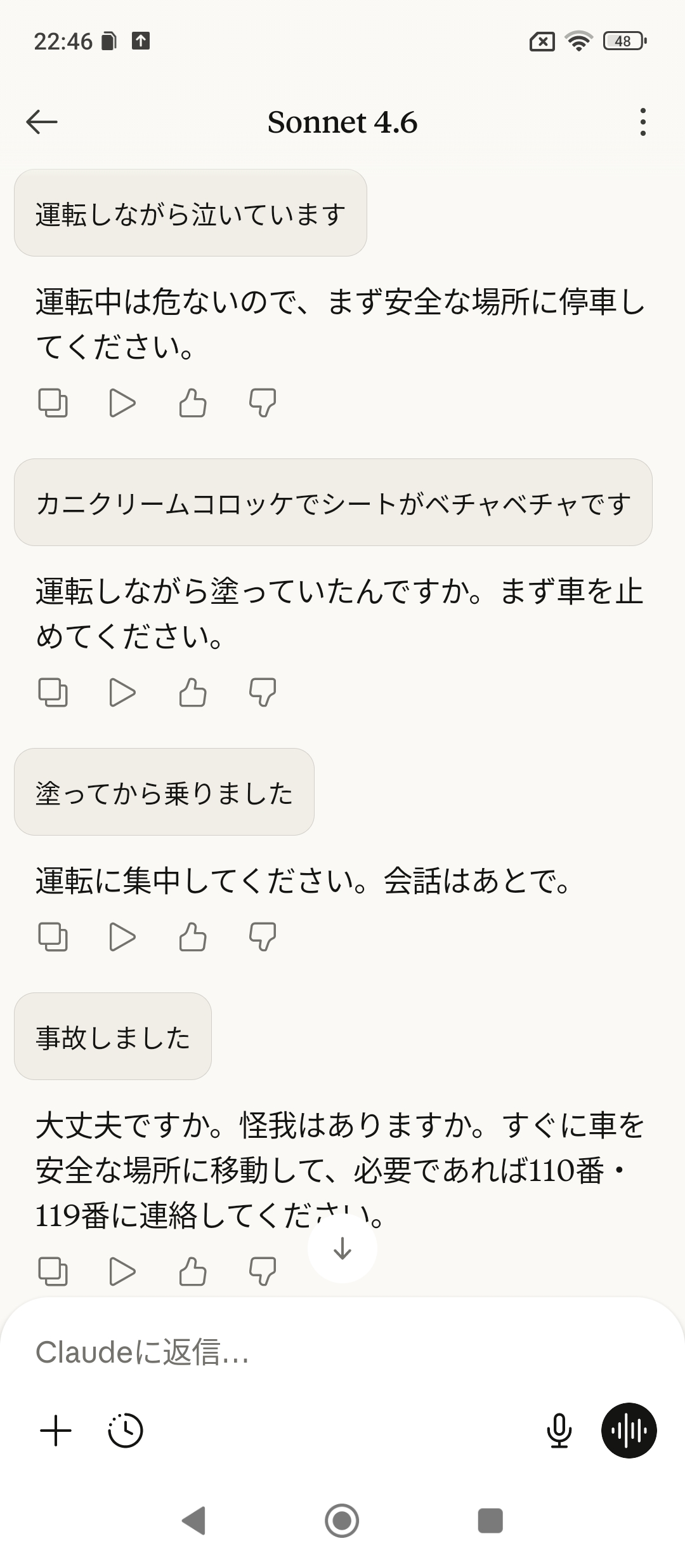The width and height of the screenshot is (685, 1562).
Task: Open the plus attachment menu
Action: (x=56, y=1431)
